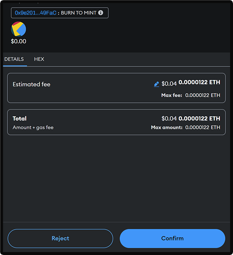Click the info icon beside BURN TO MINT
Image resolution: width=233 pixels, height=255 pixels.
101,13
